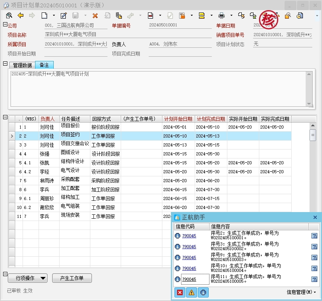Collapse the header section beside 公司

coord(5,24)
